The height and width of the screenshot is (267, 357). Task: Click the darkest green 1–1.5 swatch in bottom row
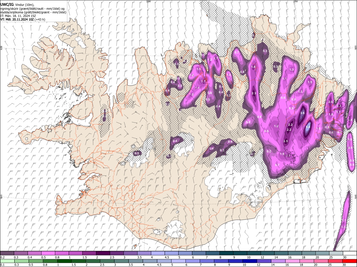pos(64,261)
